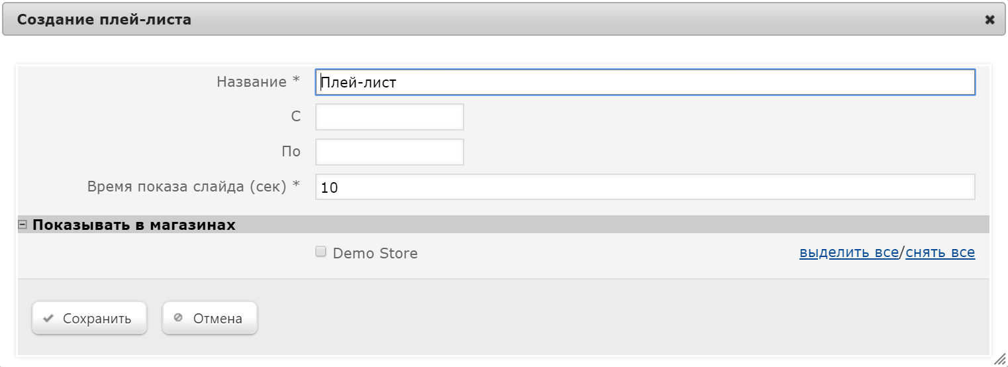1008x367 pixels.
Task: Click the cancel circle icon on Отмена
Action: pos(177,318)
